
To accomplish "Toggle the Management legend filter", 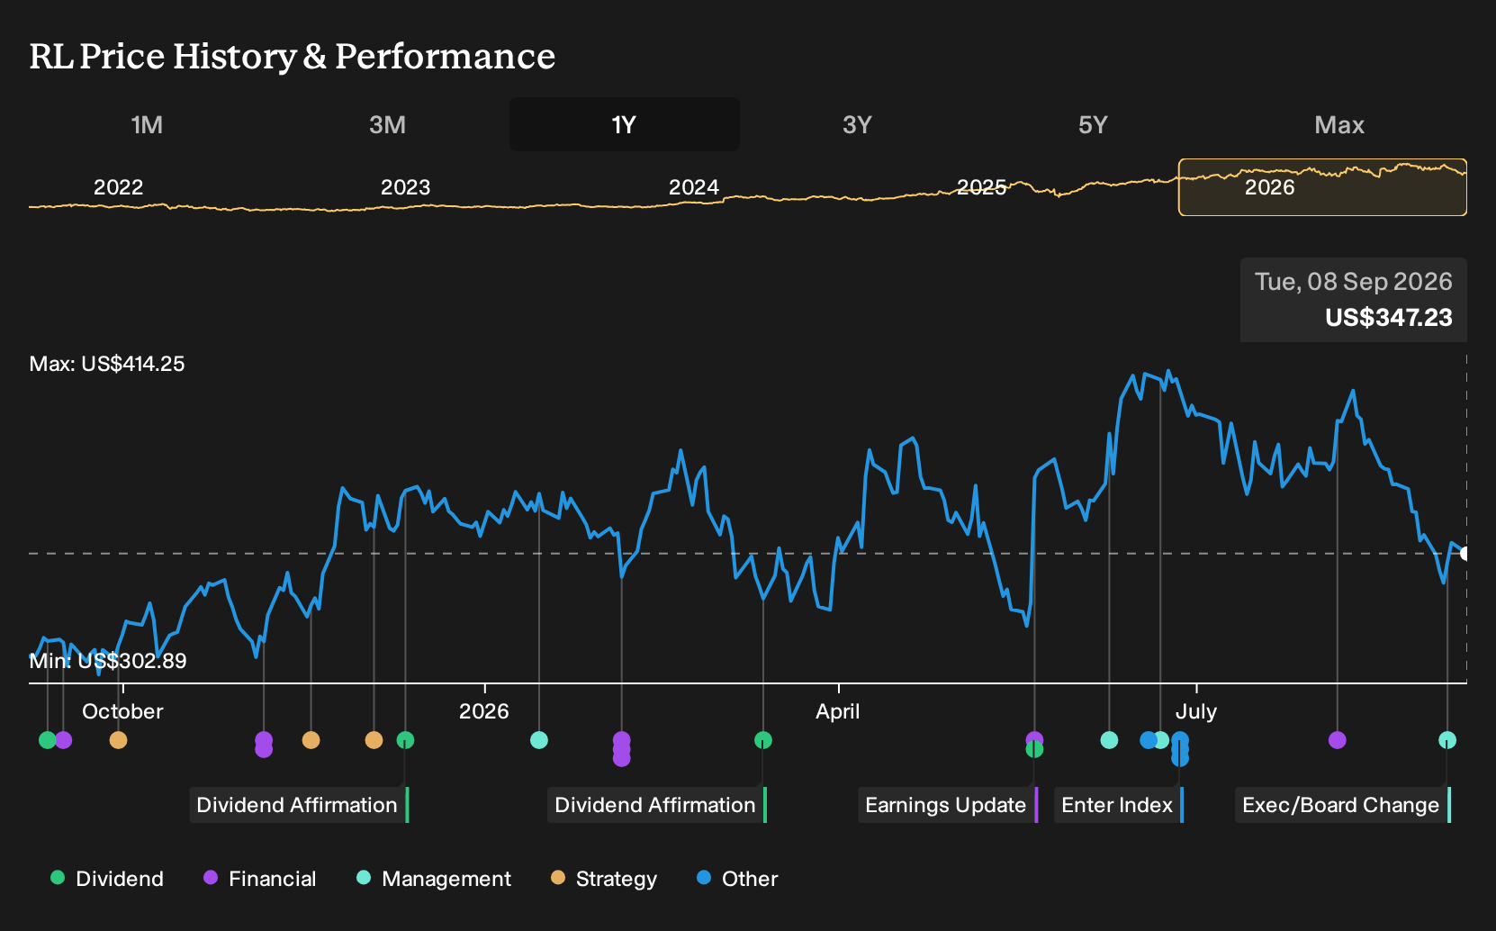I will click(x=434, y=879).
